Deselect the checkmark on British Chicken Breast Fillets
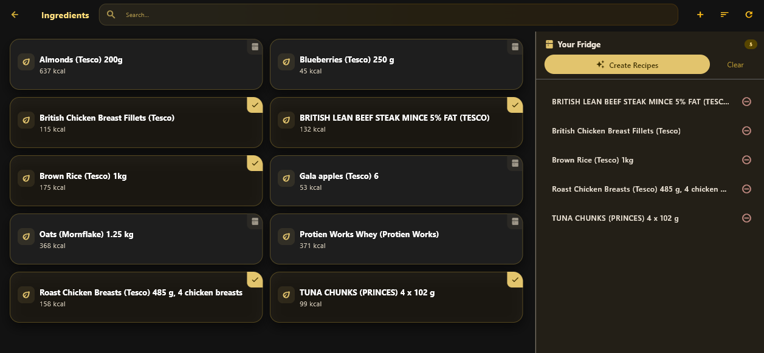 [x=255, y=105]
